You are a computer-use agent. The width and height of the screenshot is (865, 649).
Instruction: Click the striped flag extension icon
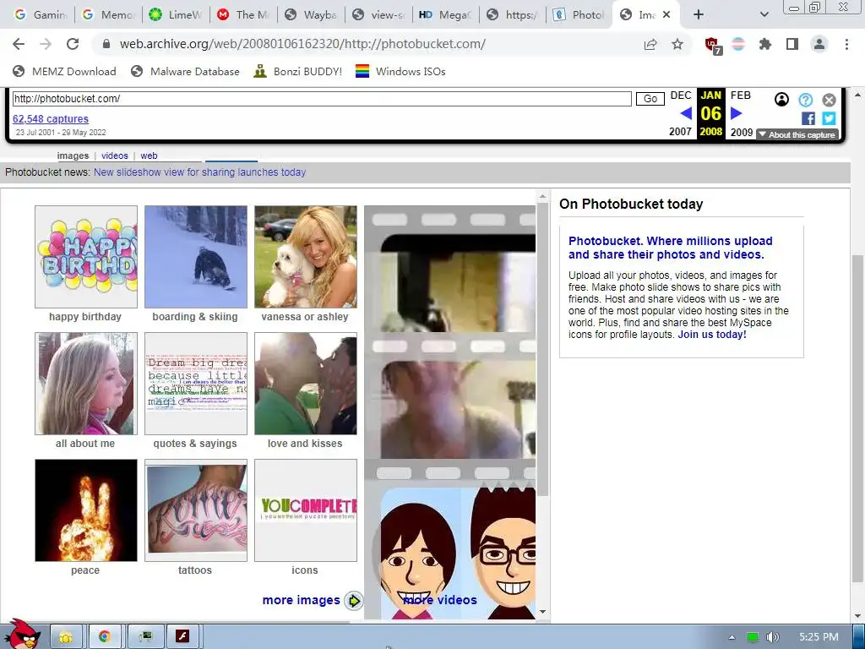click(738, 44)
